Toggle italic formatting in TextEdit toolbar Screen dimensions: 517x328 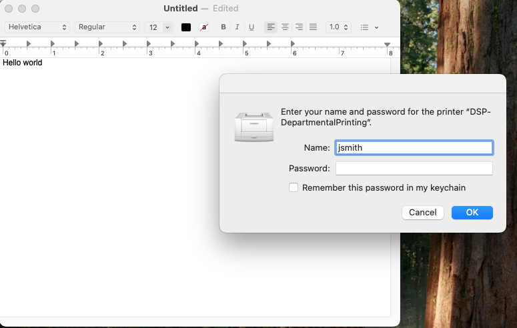(237, 27)
